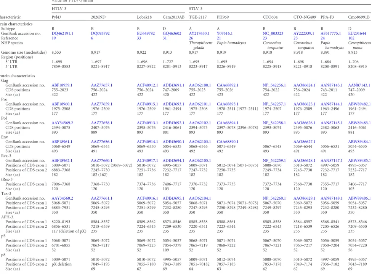Open Env protein link ABF18961.1
This screenshot has height=280, width=372.
tap(62, 142)
